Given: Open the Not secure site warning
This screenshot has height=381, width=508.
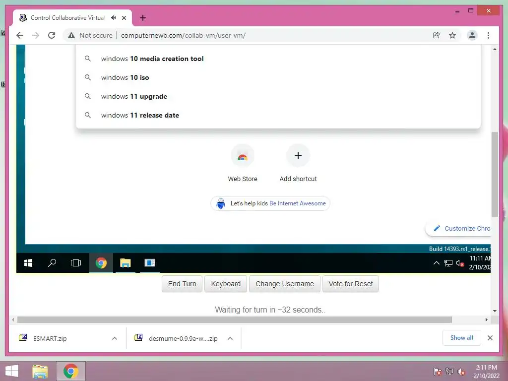Looking at the screenshot, I should coord(90,35).
